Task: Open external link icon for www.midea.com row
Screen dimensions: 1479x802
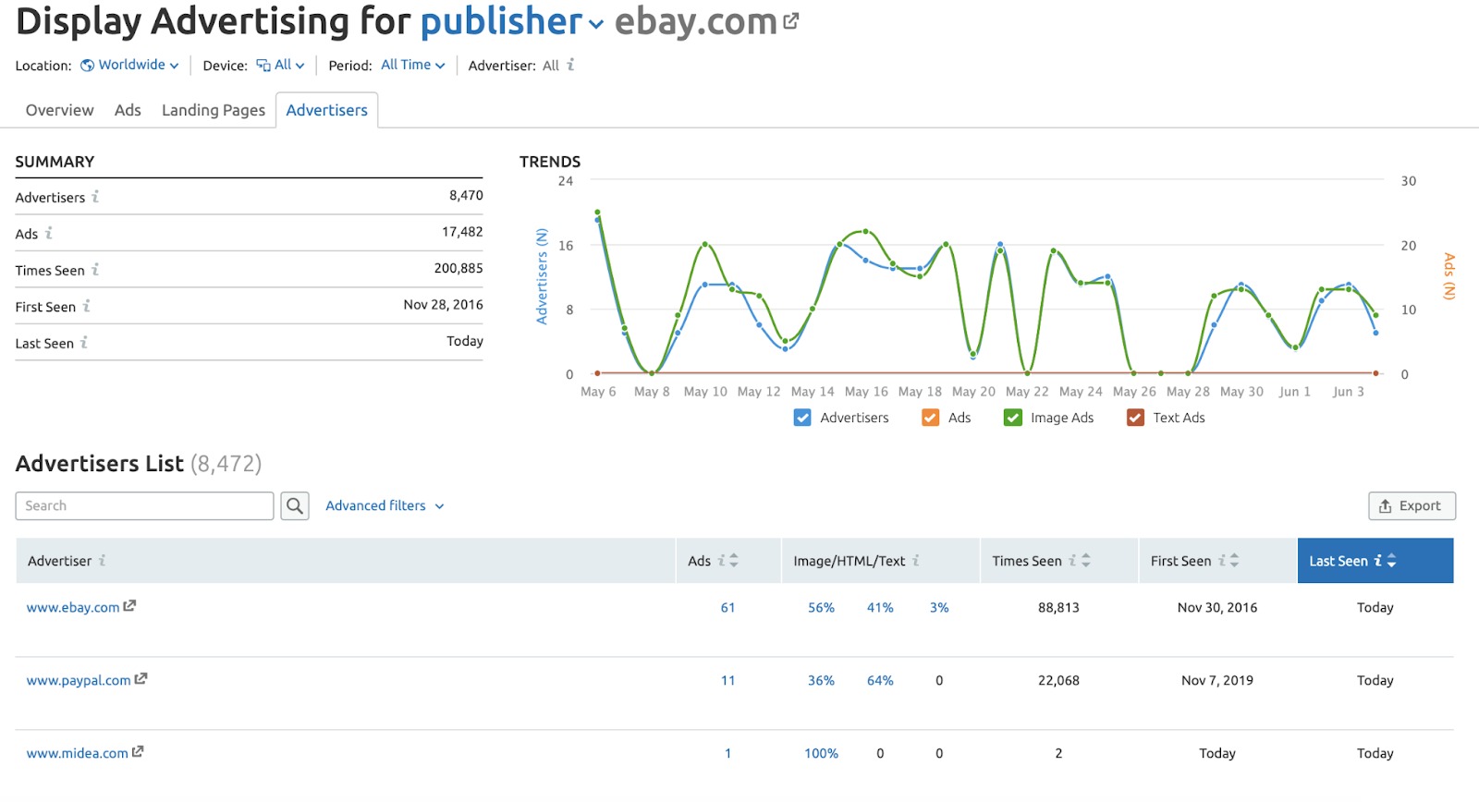Action: tap(138, 752)
